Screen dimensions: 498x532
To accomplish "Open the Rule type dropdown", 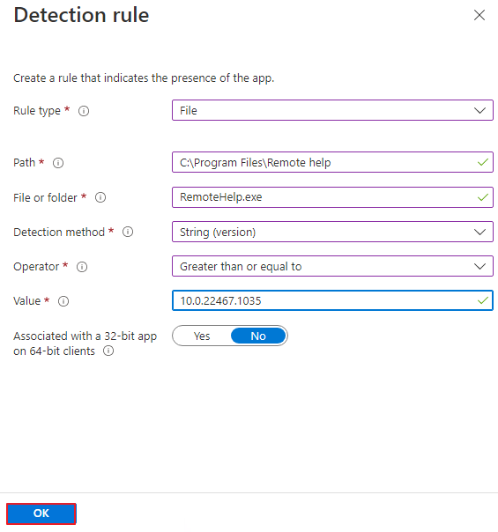I will (332, 110).
